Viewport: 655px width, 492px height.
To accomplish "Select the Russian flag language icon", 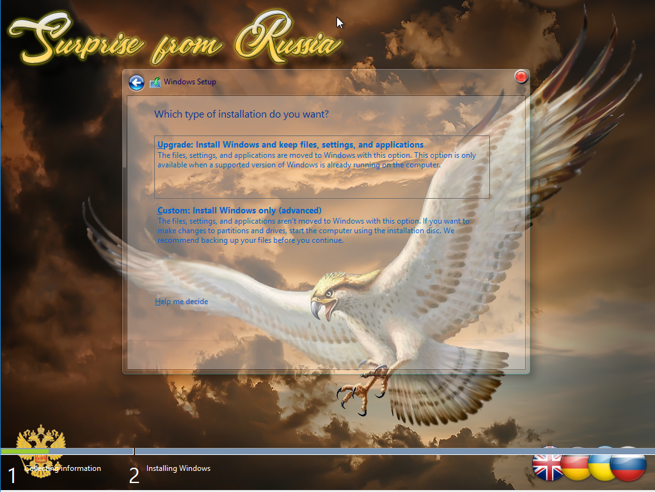I will pyautogui.click(x=627, y=464).
